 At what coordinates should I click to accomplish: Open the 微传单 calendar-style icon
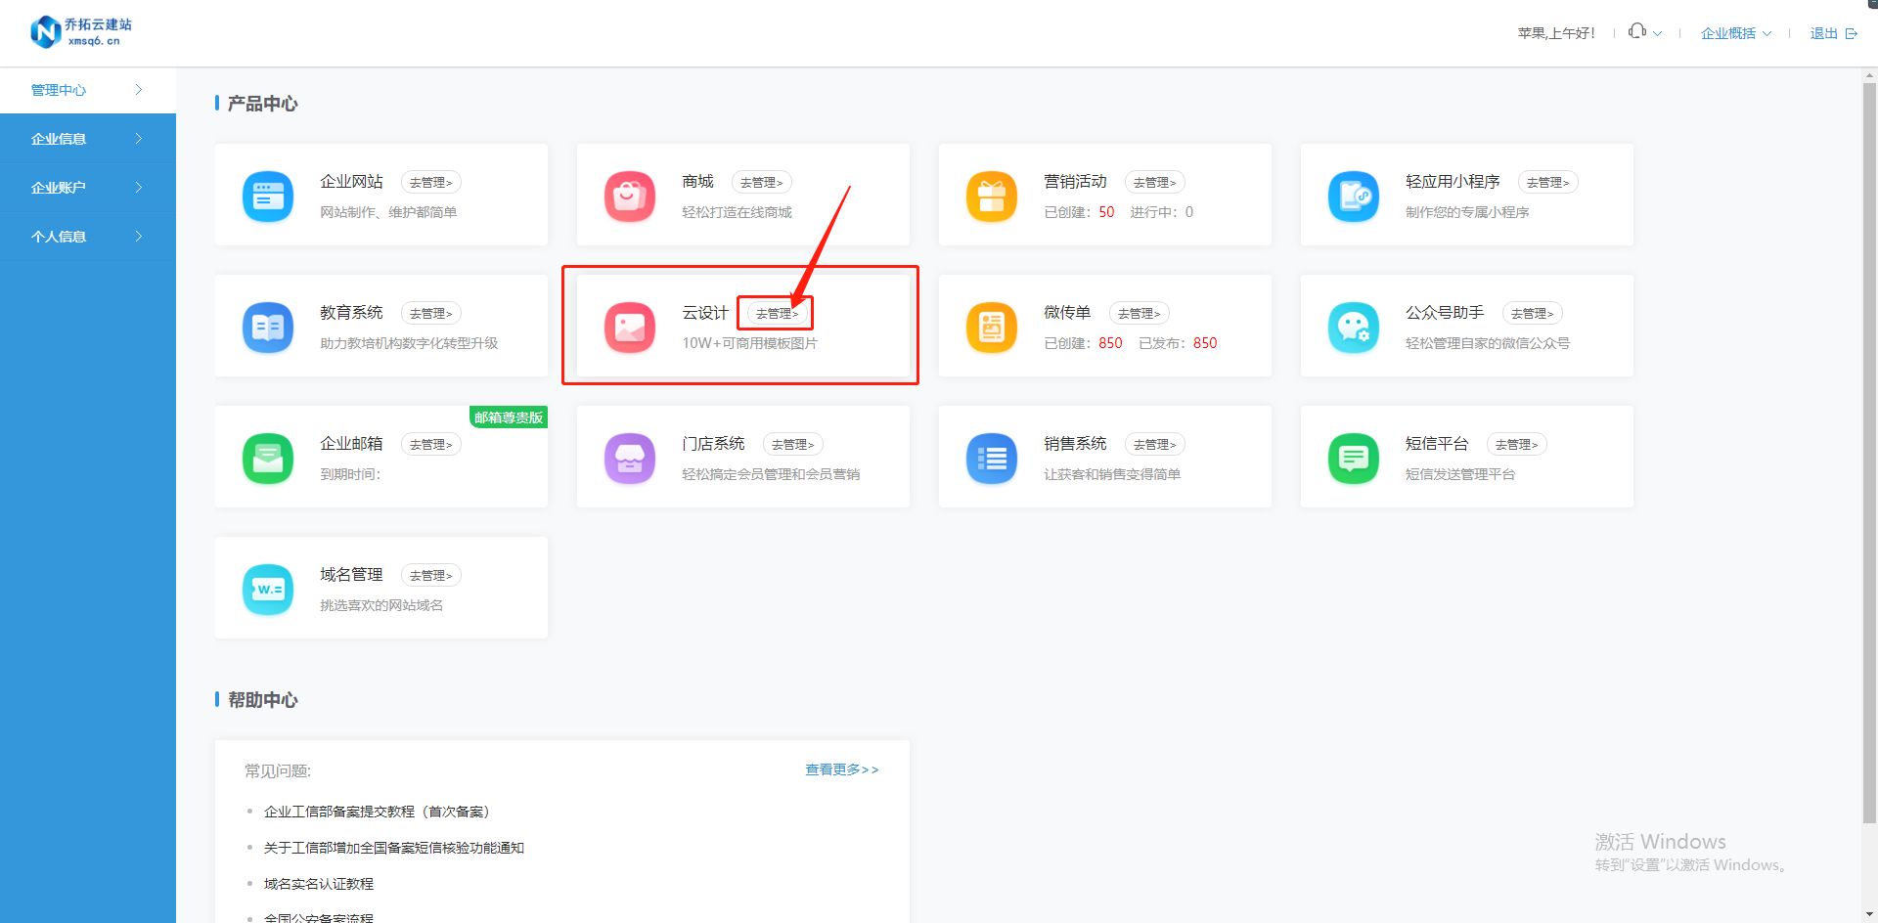991,327
